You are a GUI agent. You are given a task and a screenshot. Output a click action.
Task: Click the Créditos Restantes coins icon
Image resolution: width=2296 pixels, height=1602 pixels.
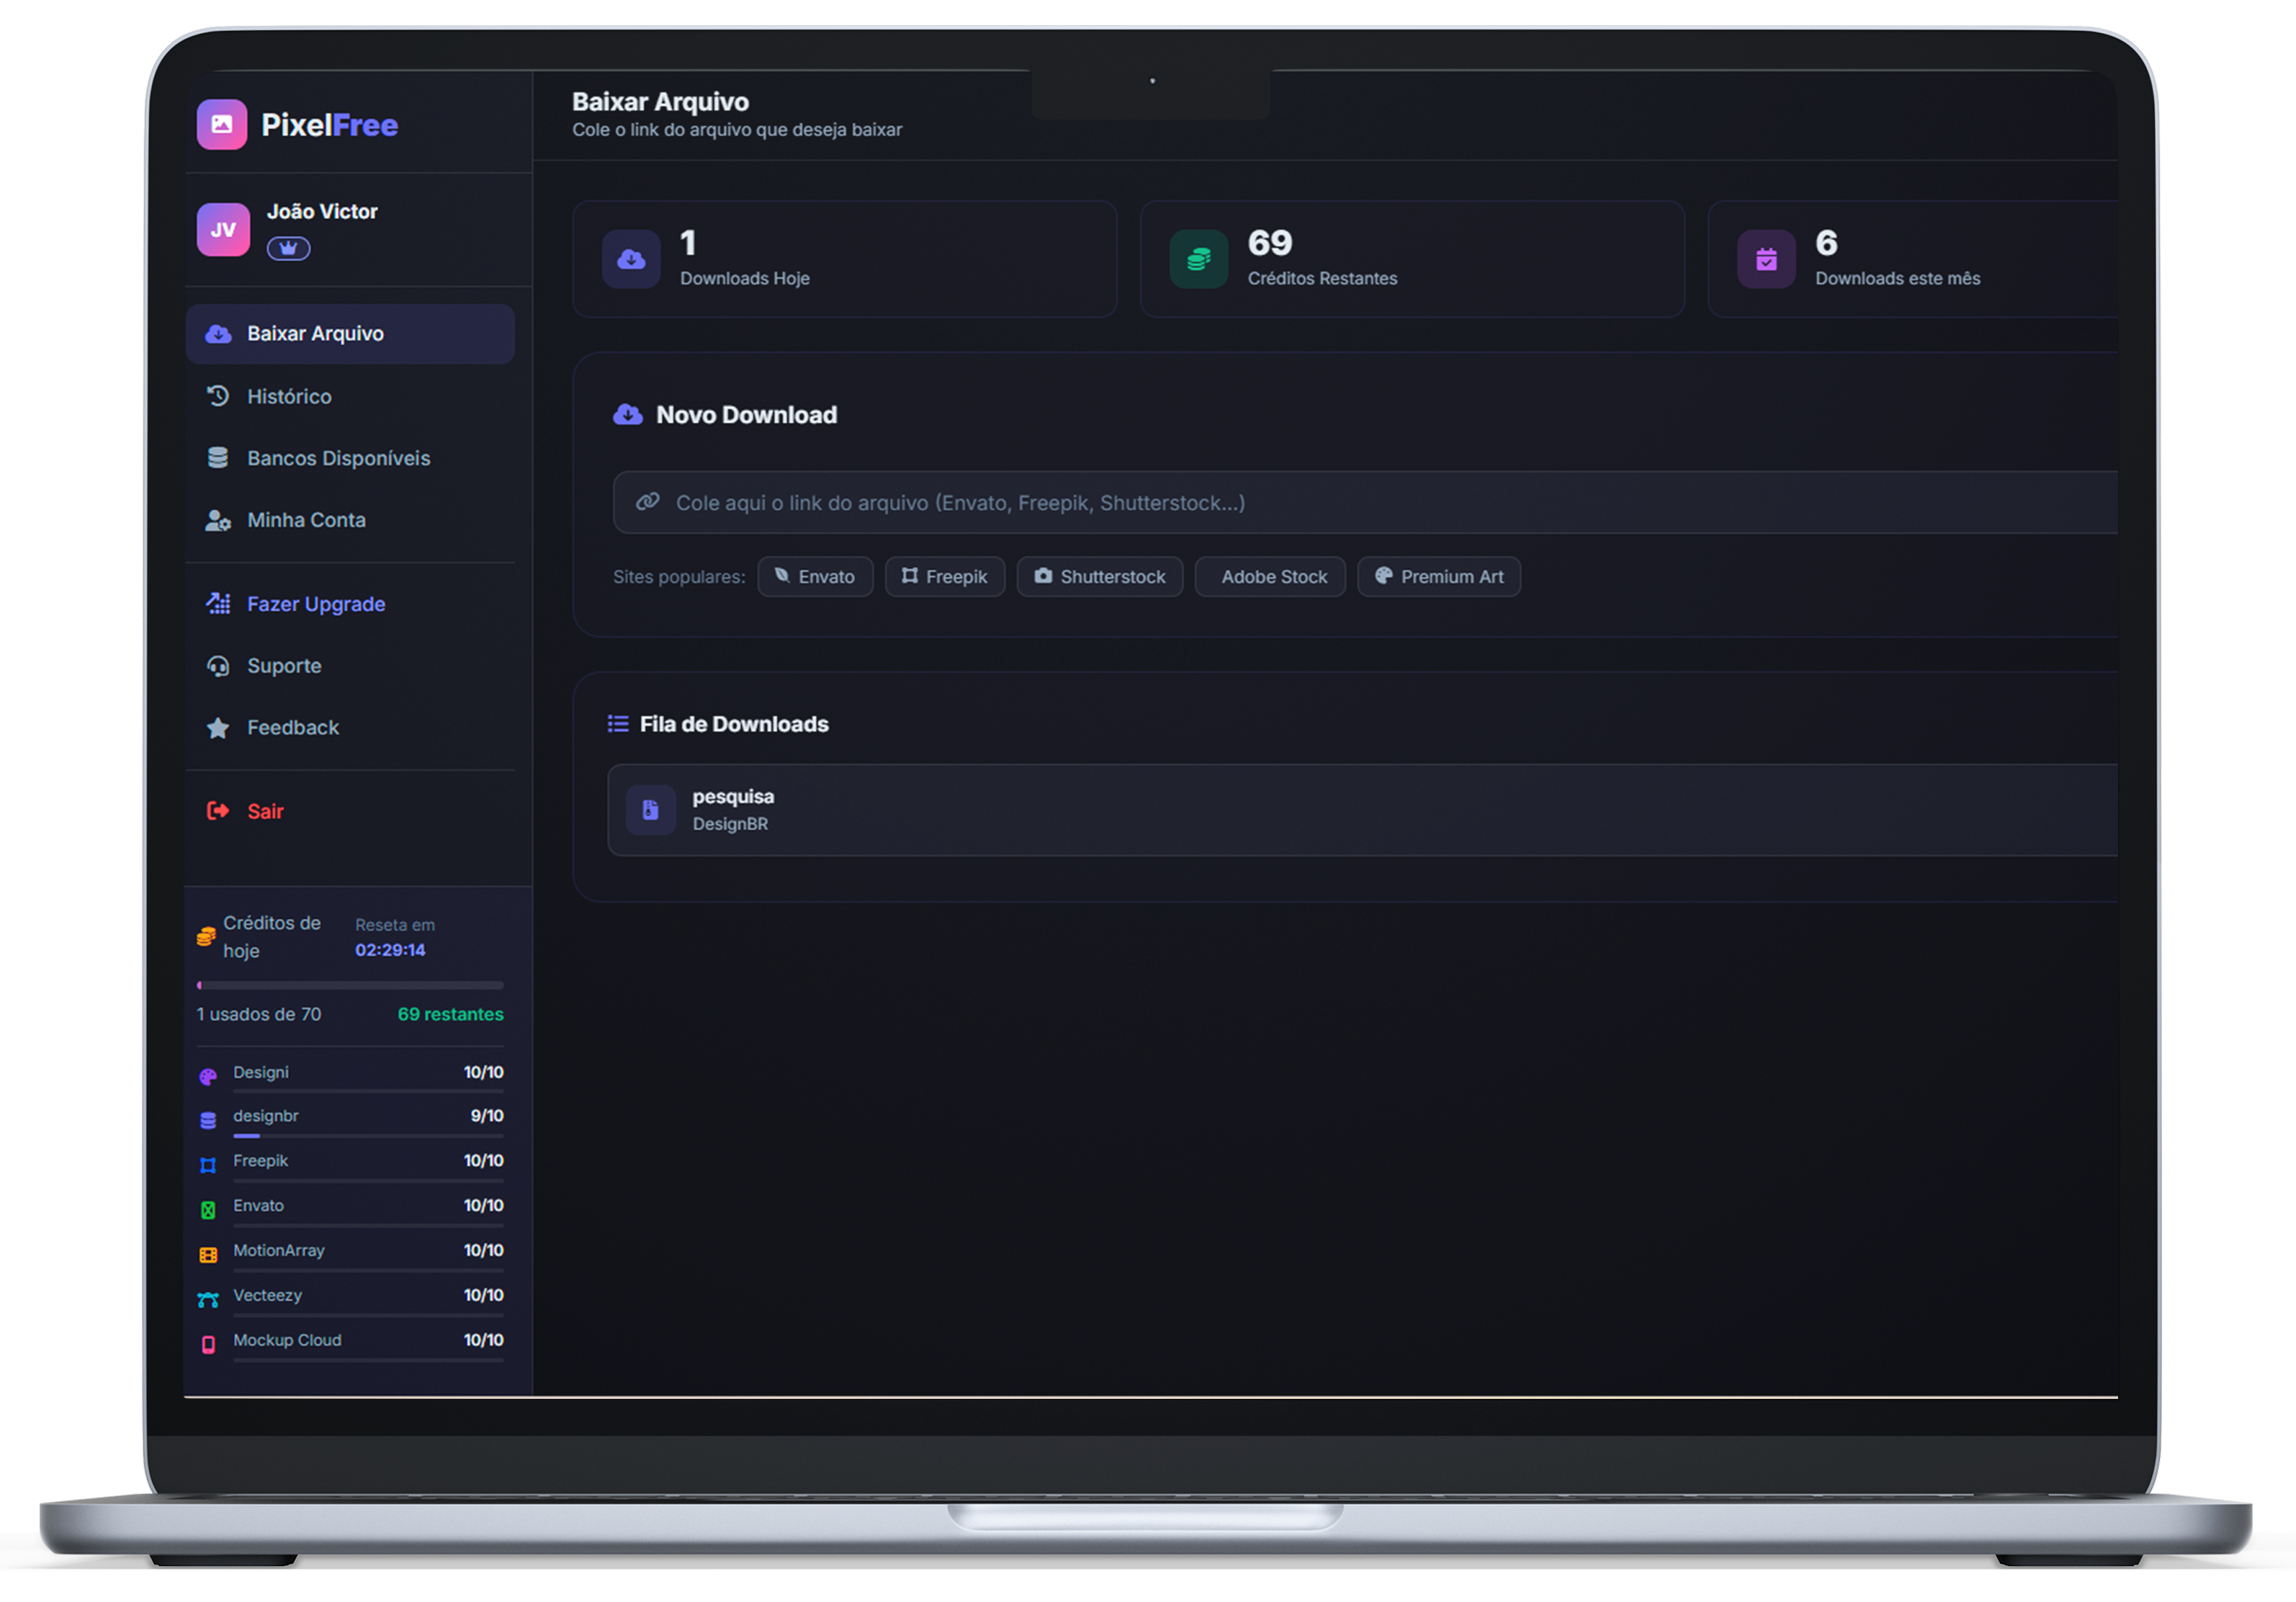pos(1198,259)
